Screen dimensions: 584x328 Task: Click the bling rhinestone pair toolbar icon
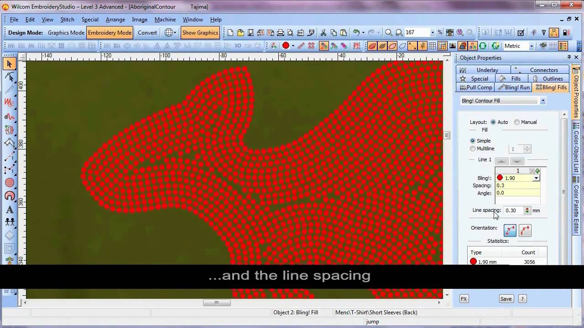click(311, 46)
